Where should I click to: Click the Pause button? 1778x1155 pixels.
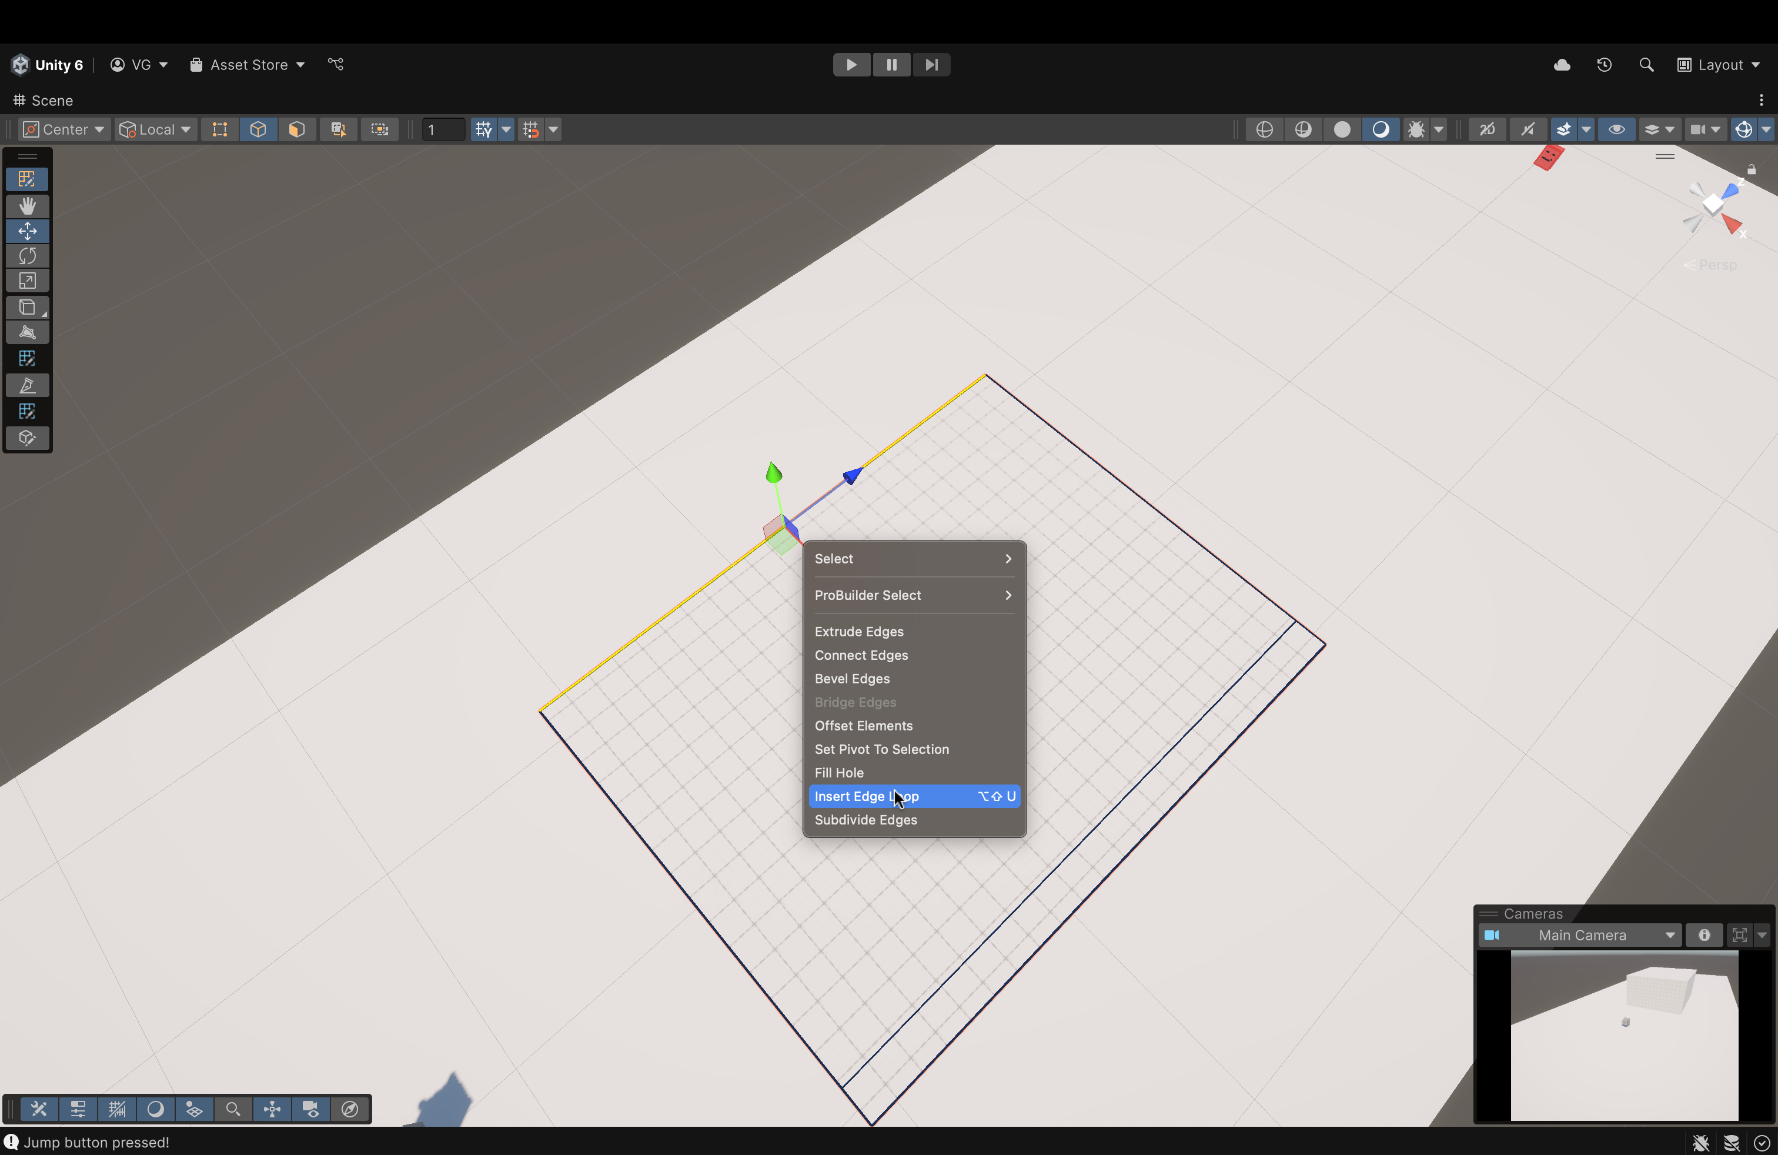[891, 65]
